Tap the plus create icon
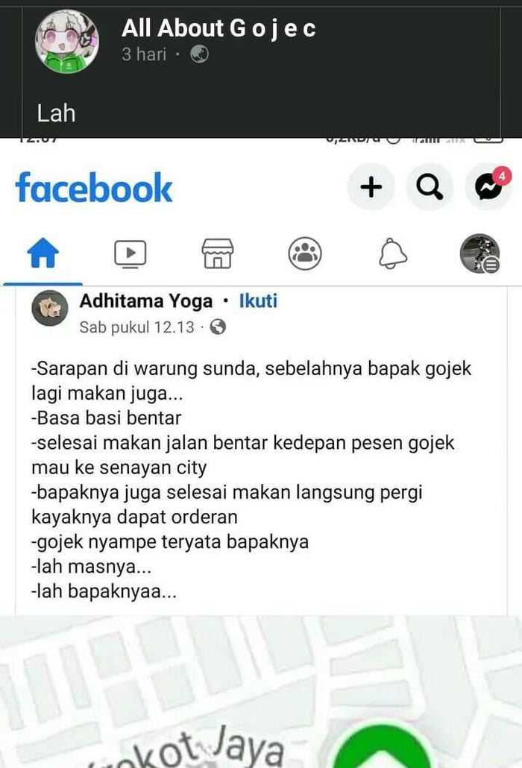The image size is (522, 768). (371, 186)
